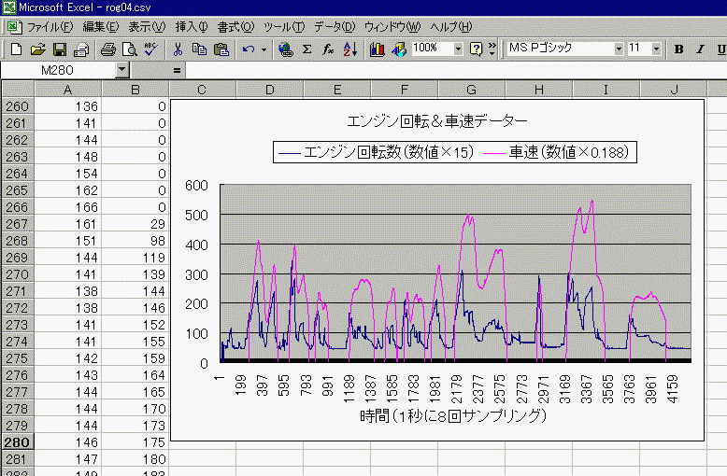Save the workbook with floppy icon
The width and height of the screenshot is (727, 476).
coord(60,49)
